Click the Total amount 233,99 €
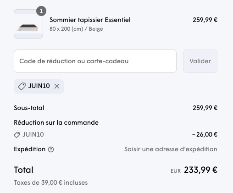233x193 pixels. pyautogui.click(x=200, y=170)
